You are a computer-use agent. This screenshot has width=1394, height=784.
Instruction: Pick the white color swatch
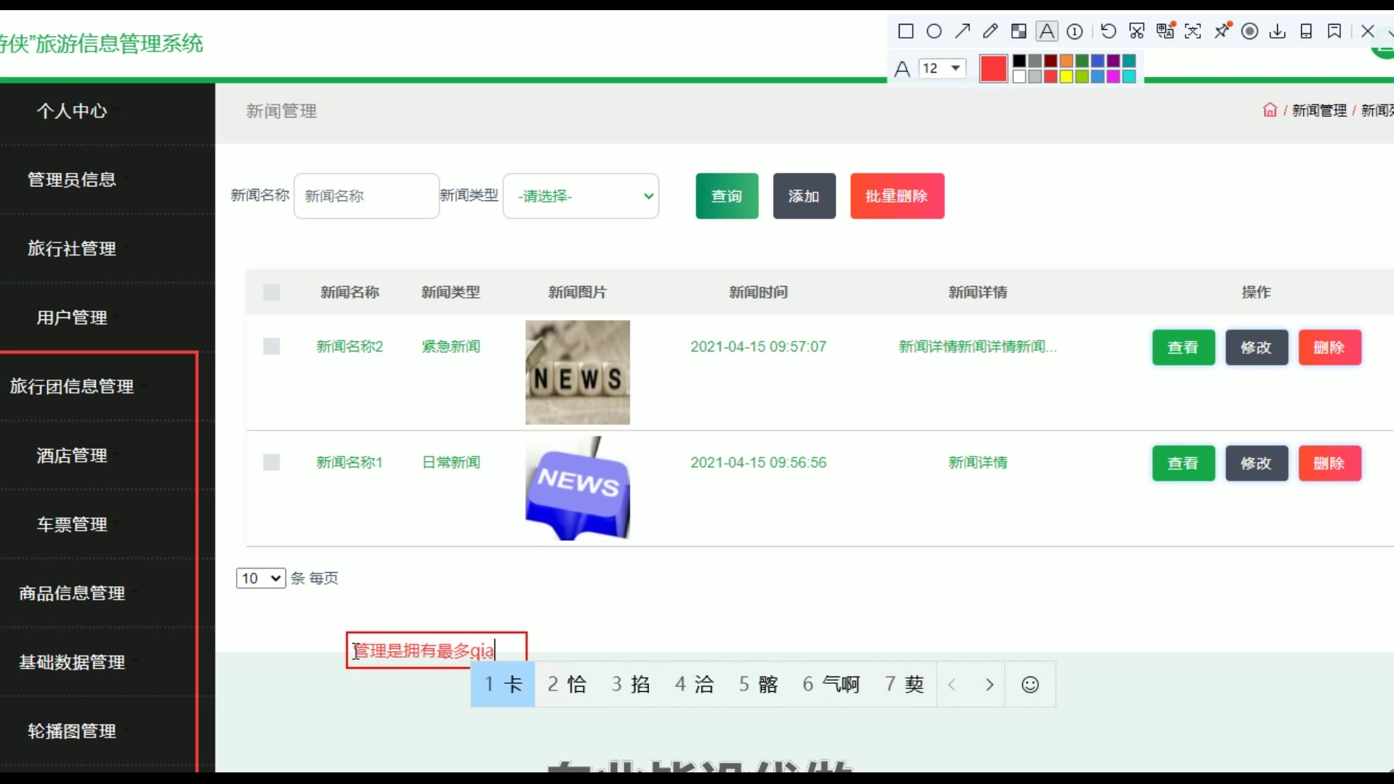(x=1019, y=76)
